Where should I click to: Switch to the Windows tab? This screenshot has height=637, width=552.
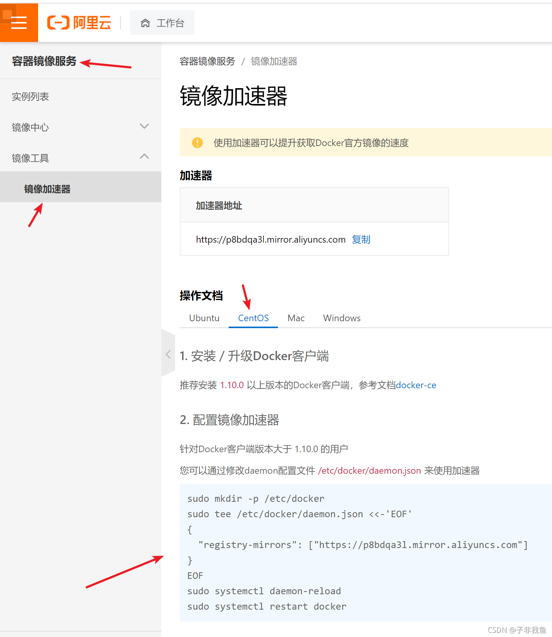point(342,318)
